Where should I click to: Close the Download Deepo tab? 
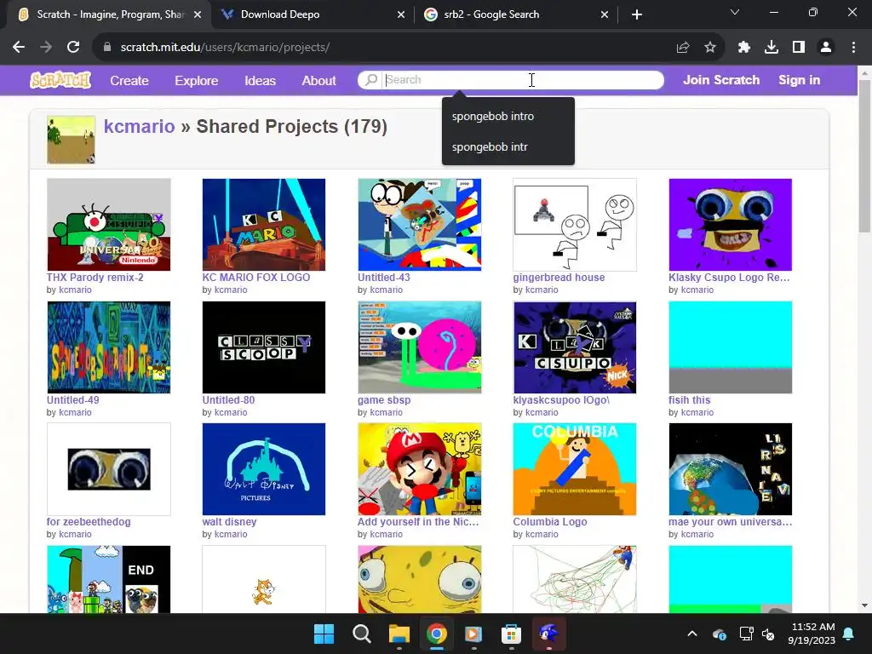(x=401, y=14)
